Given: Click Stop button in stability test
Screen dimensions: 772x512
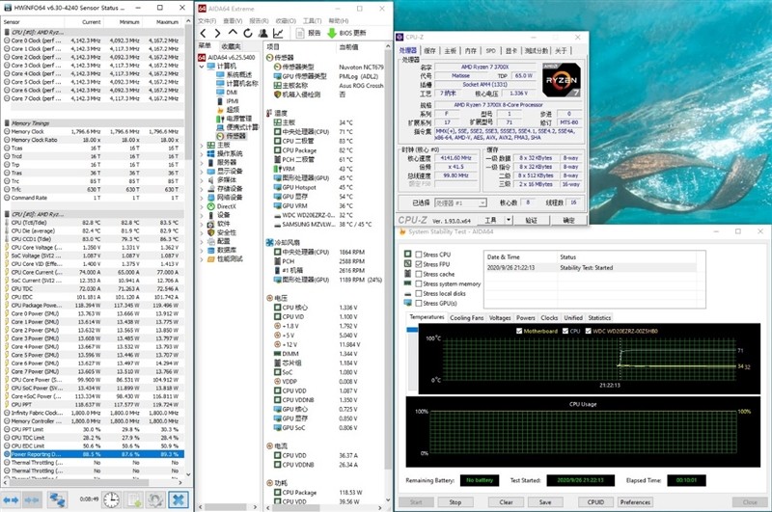Looking at the screenshot, I should [x=455, y=502].
